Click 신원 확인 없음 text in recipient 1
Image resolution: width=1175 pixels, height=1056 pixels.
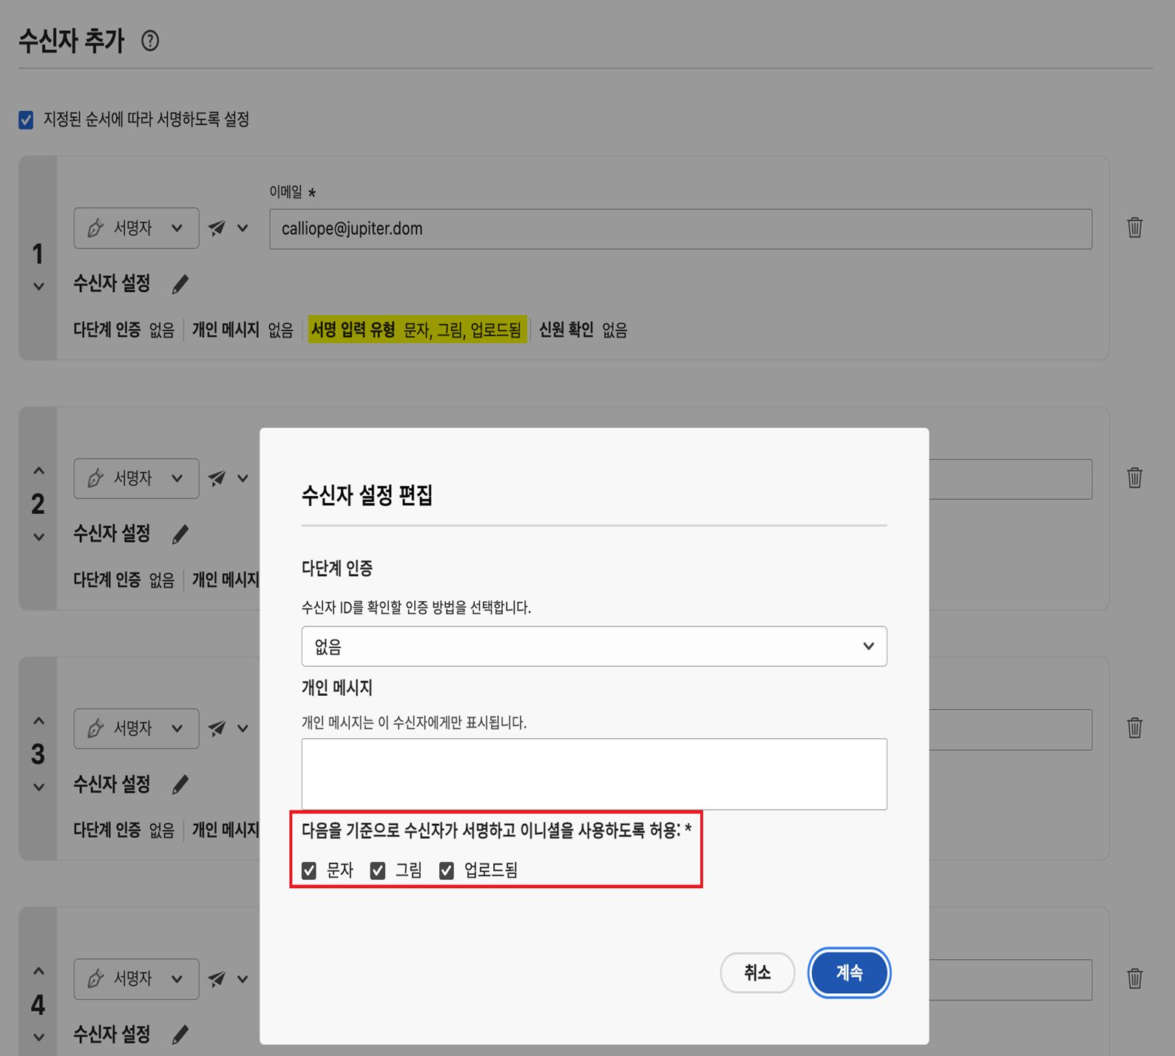(x=583, y=330)
